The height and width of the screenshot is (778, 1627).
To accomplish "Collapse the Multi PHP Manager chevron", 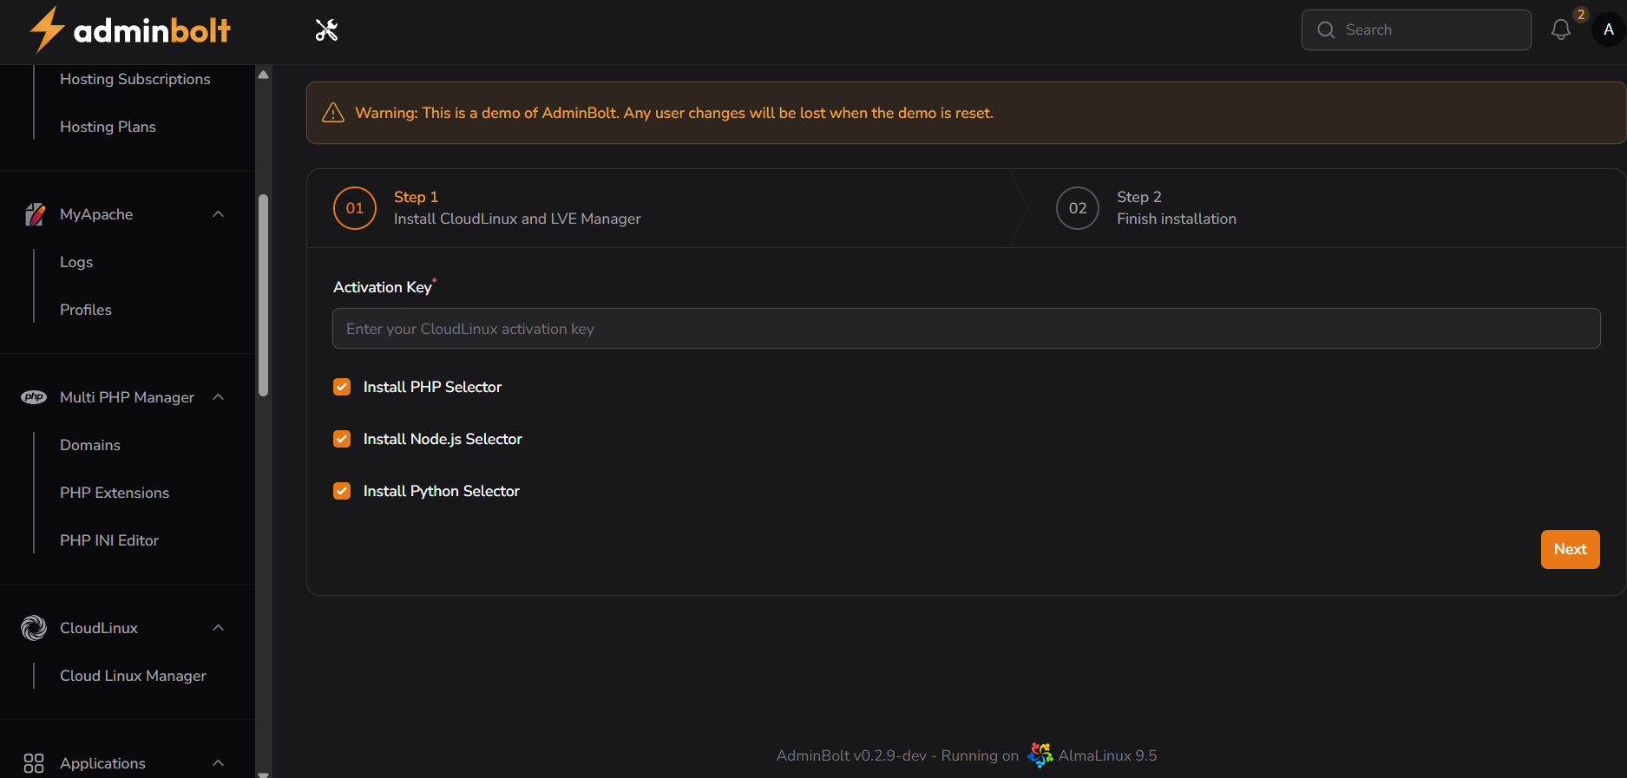I will click(219, 397).
